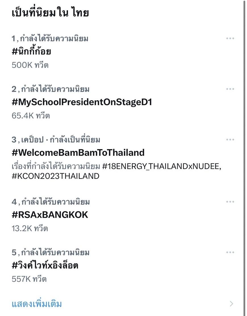Screen dimensions: 247x316
Task: Click the three-dot icon for #วิงค์ไวท์xอิงล็อต
Action: point(230,252)
